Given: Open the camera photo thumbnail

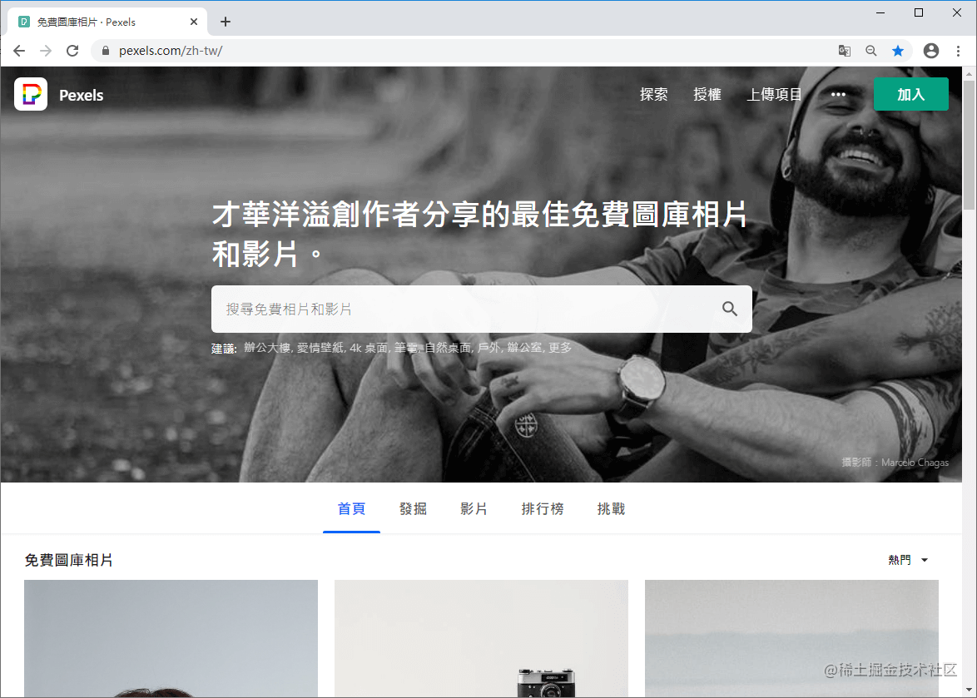Looking at the screenshot, I should (x=481, y=638).
